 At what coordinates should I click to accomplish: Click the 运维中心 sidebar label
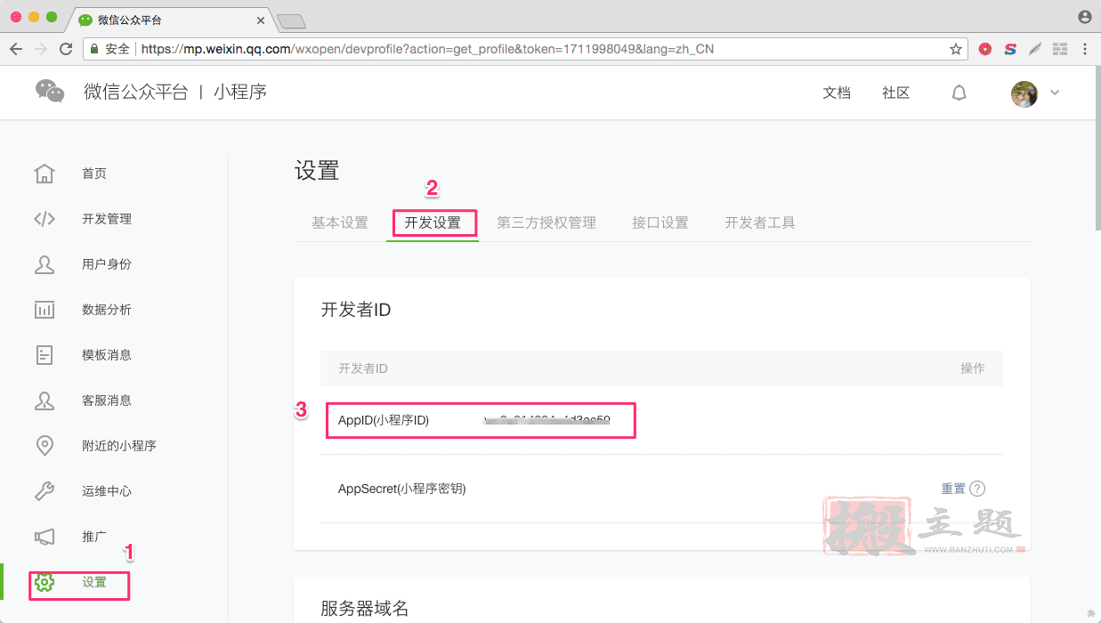click(107, 491)
